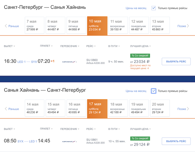Click the right arrow next to return Позже
195x152 pixels.
click(189, 109)
